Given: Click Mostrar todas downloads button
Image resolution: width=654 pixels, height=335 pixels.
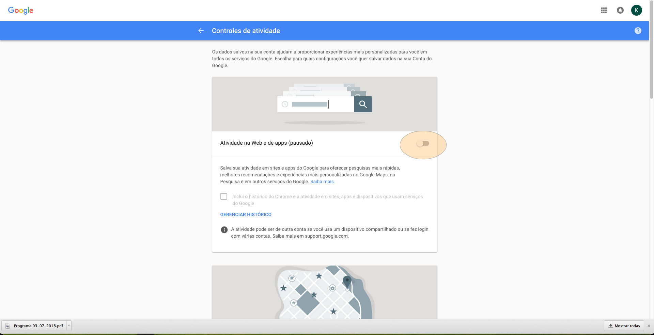Looking at the screenshot, I should coord(624,326).
